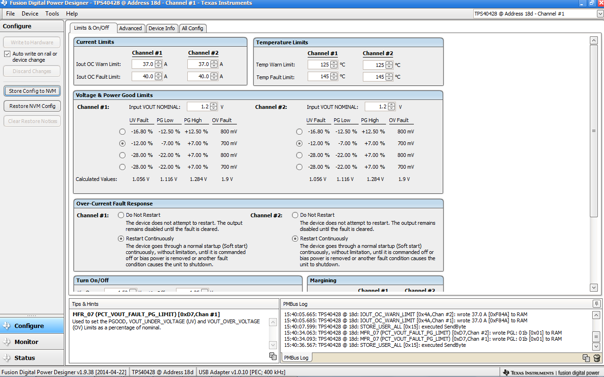Open the Monitor section icon in sidebar
The width and height of the screenshot is (604, 377).
click(x=7, y=341)
